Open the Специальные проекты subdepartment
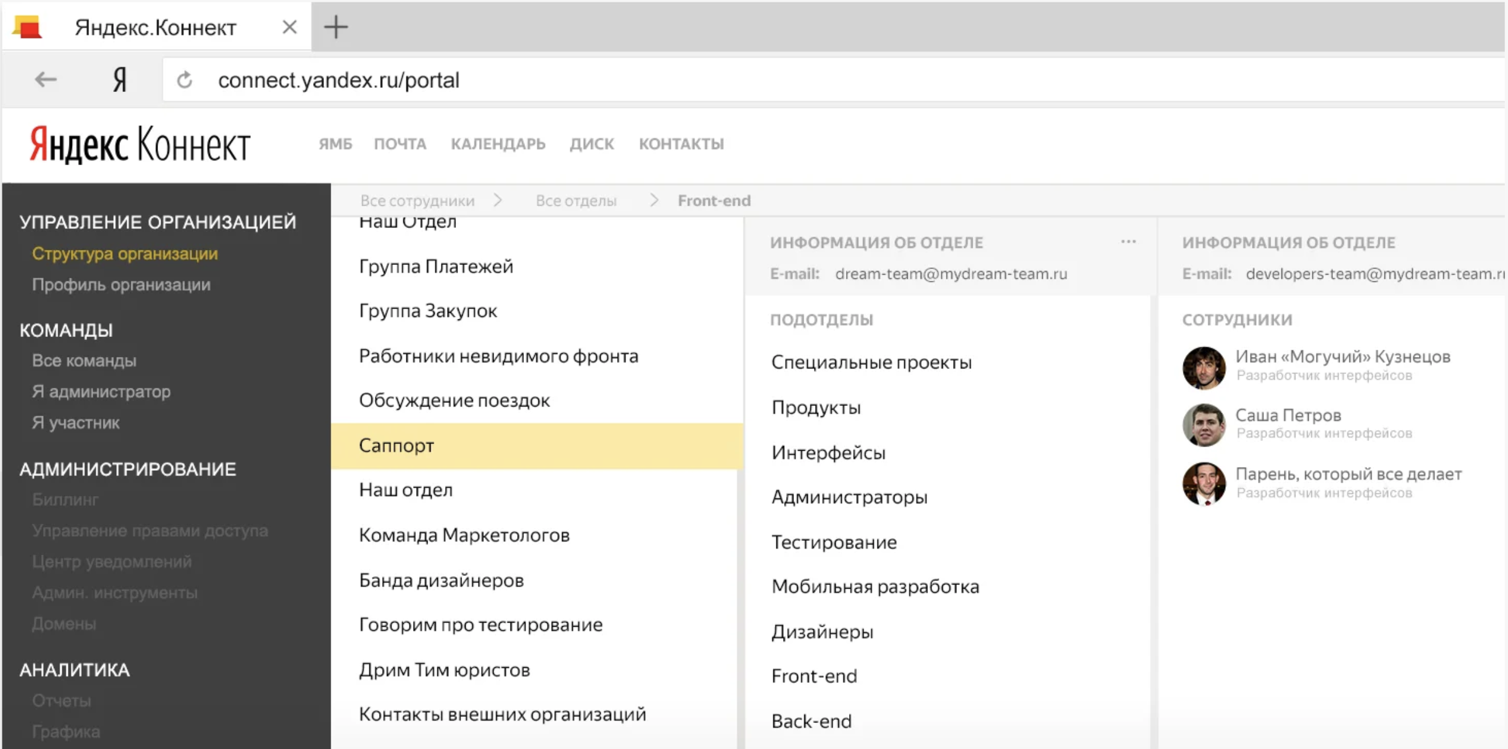This screenshot has height=749, width=1508. [x=871, y=362]
